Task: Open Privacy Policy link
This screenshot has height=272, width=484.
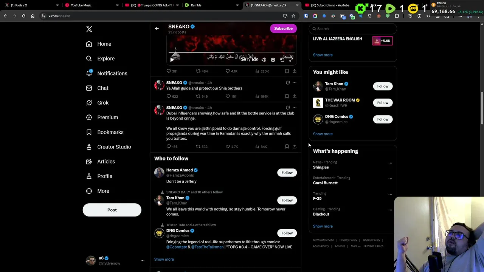Action: pos(348,240)
